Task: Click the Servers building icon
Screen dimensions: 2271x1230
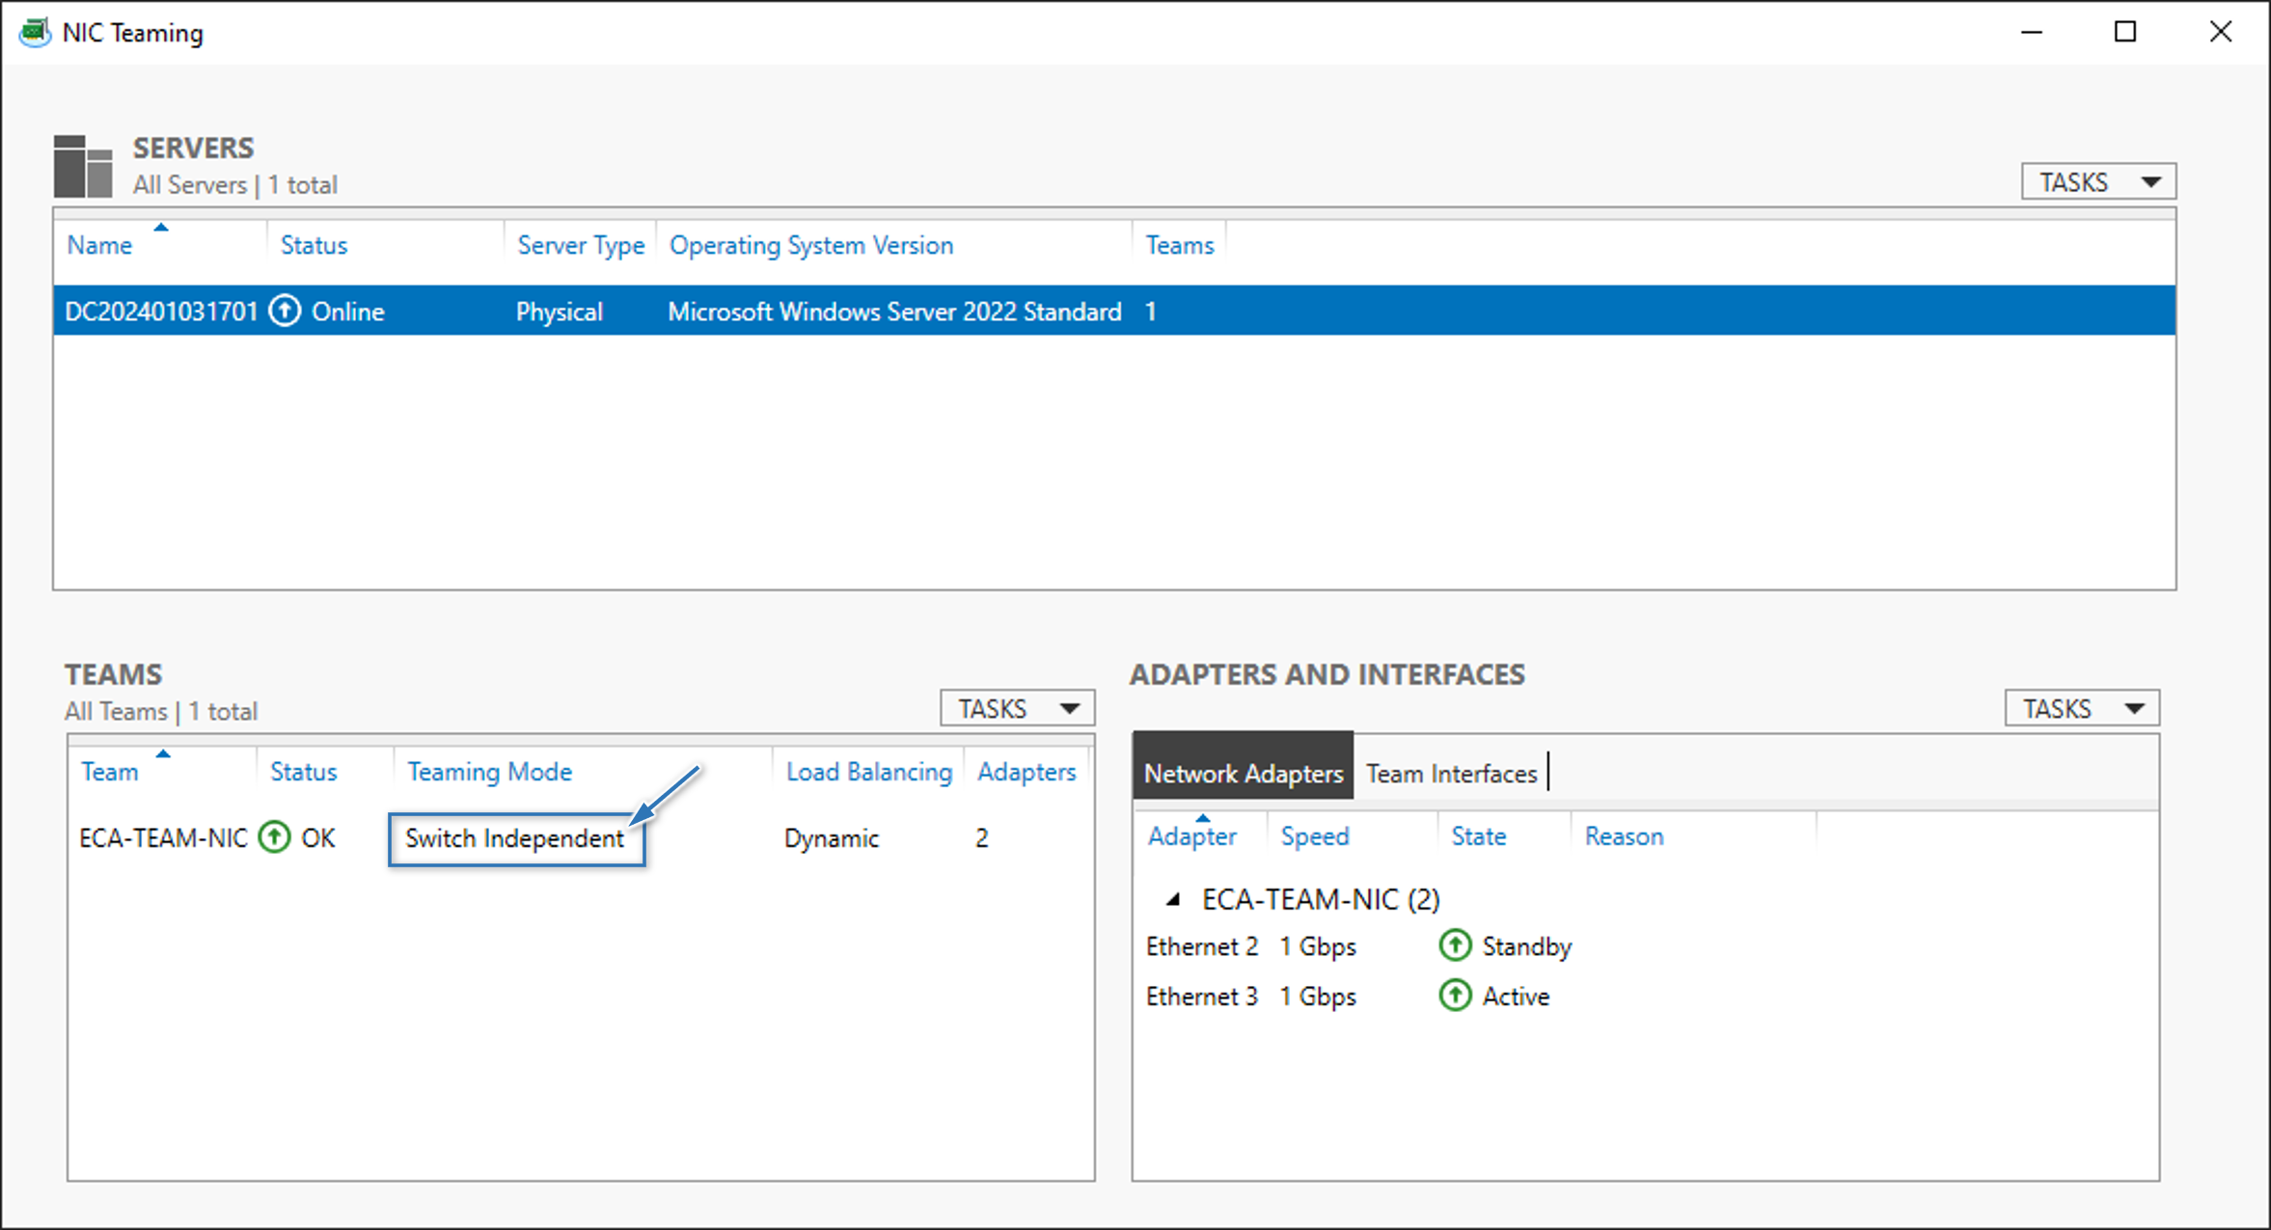Action: [83, 166]
